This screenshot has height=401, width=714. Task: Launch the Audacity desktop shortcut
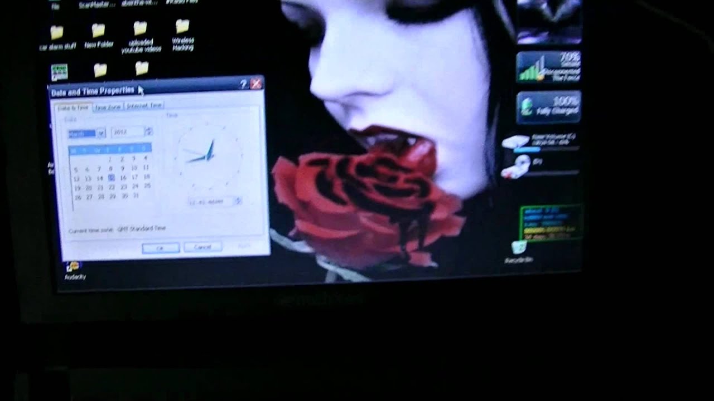click(74, 270)
